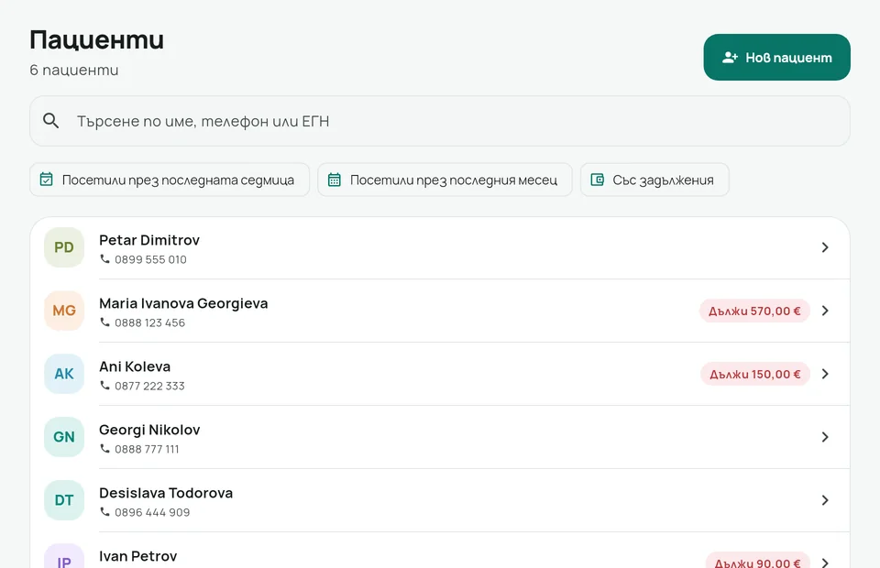Select the Desislava Todorova patient name
The width and height of the screenshot is (880, 568).
(166, 493)
